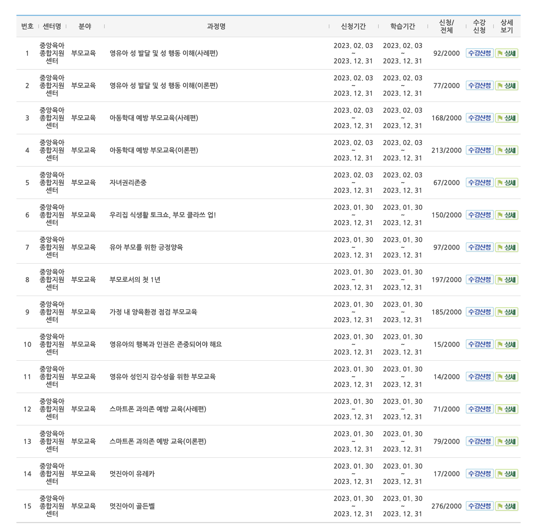
Task: View 상세 details for 자녀권리존중 course
Action: tap(506, 183)
